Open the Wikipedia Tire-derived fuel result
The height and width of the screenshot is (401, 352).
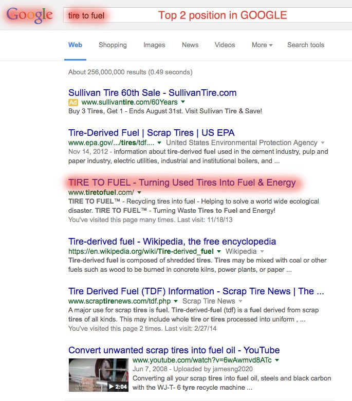[x=172, y=241]
